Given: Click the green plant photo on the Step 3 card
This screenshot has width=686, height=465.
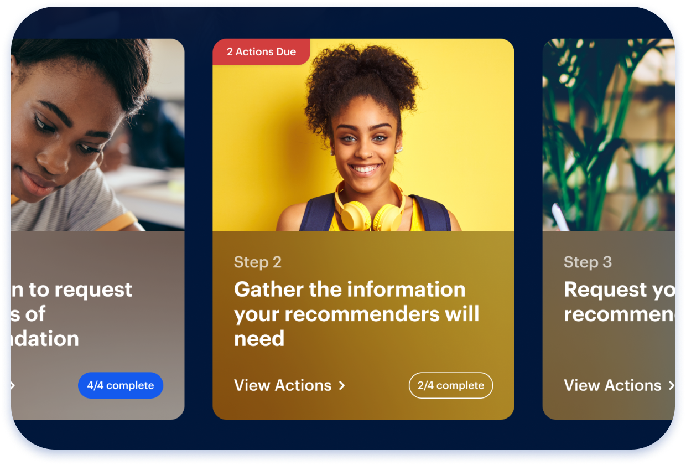Looking at the screenshot, I should click(x=609, y=135).
